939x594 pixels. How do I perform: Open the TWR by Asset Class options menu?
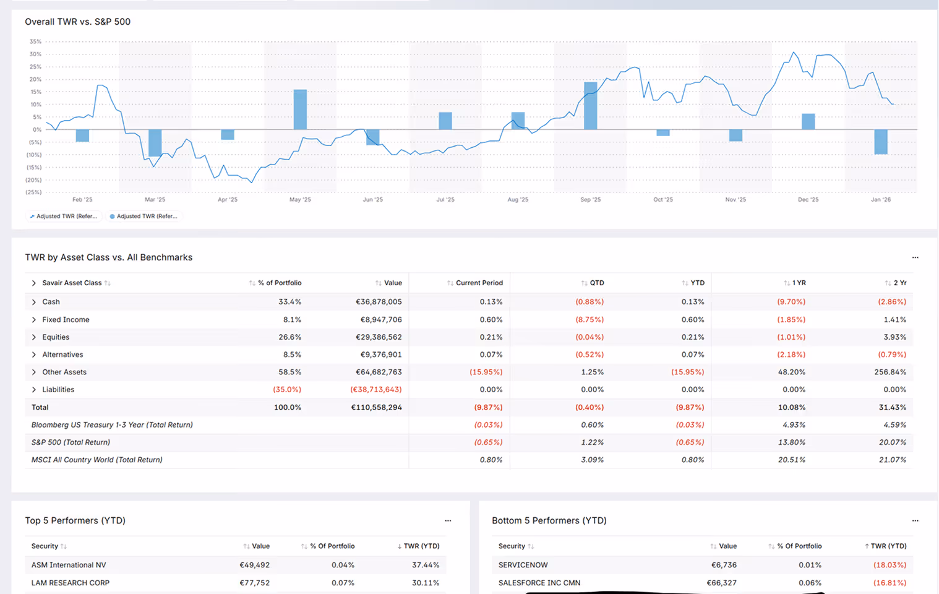coord(915,257)
